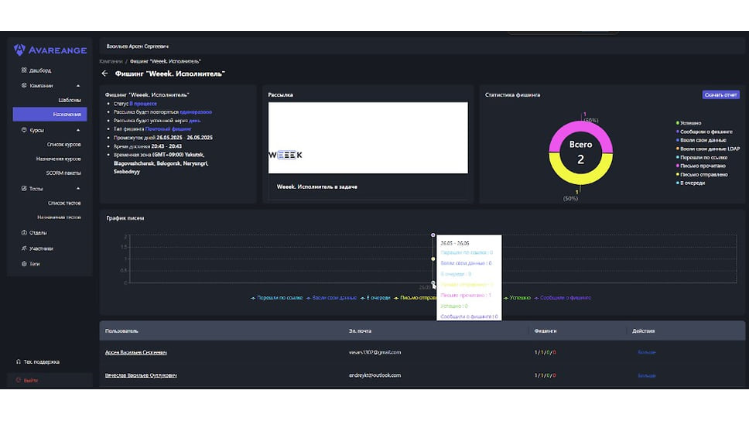749x421 pixels.
Task: Collapse the Кампании menu arrow
Action: [x=78, y=86]
